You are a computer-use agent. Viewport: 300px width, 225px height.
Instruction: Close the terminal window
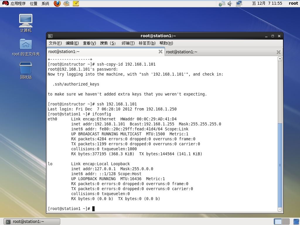click(279, 36)
